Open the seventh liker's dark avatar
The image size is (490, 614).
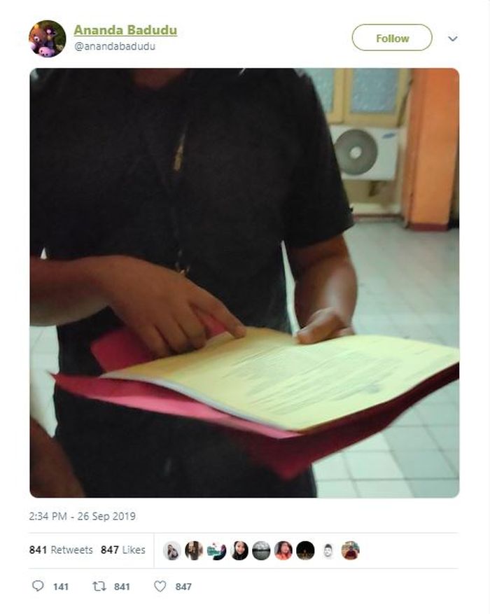pos(305,550)
